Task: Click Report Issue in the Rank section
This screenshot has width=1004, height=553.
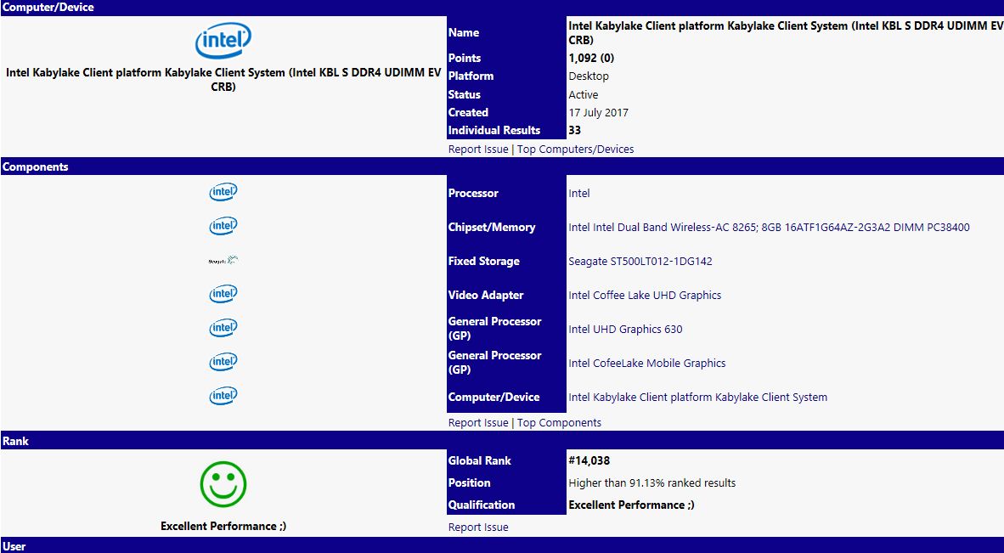Action: tap(477, 527)
